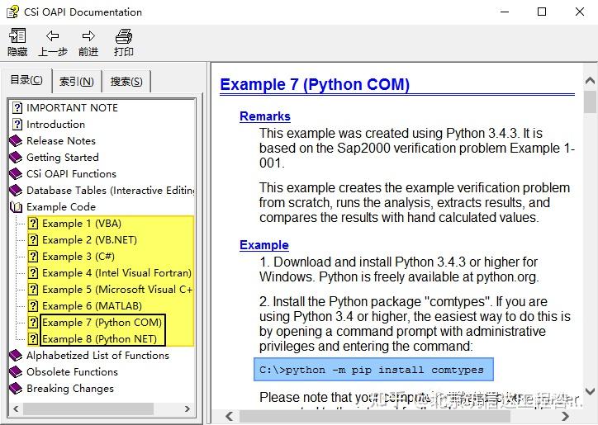Open Example 8 (Python NET) topic
The image size is (598, 425).
point(100,339)
